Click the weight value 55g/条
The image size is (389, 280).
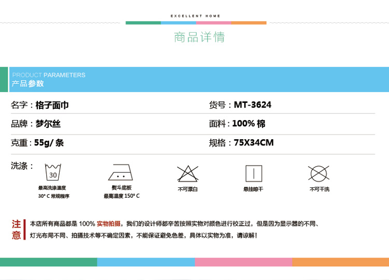[x=49, y=143]
